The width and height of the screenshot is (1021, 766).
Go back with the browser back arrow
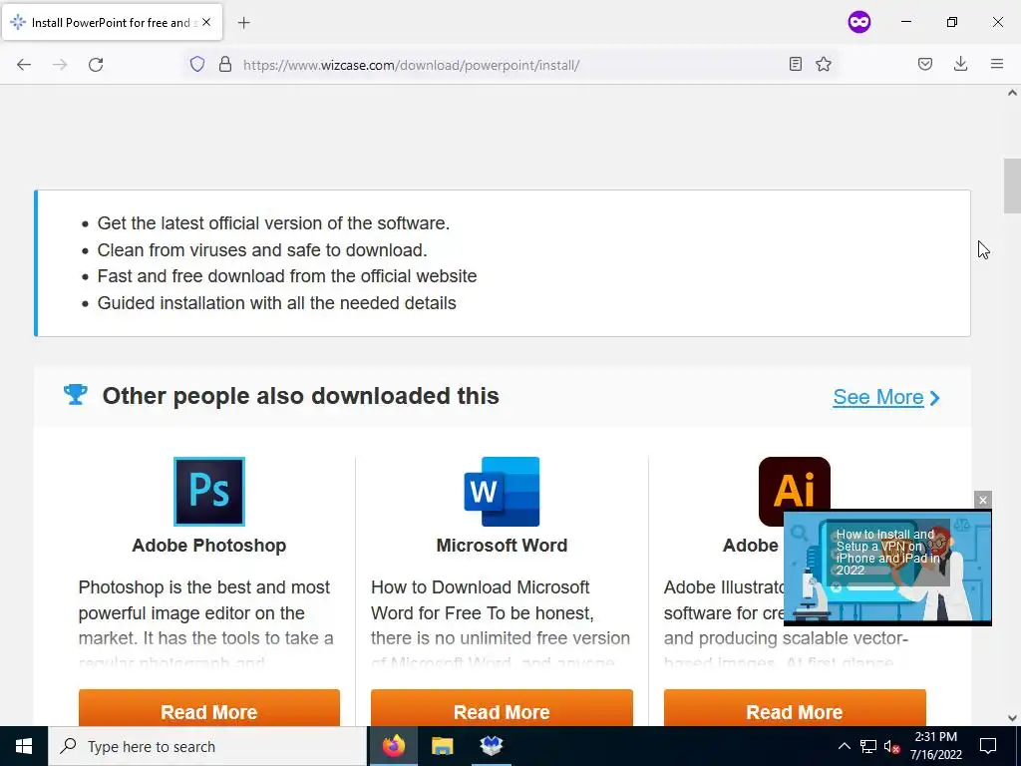pyautogui.click(x=24, y=65)
